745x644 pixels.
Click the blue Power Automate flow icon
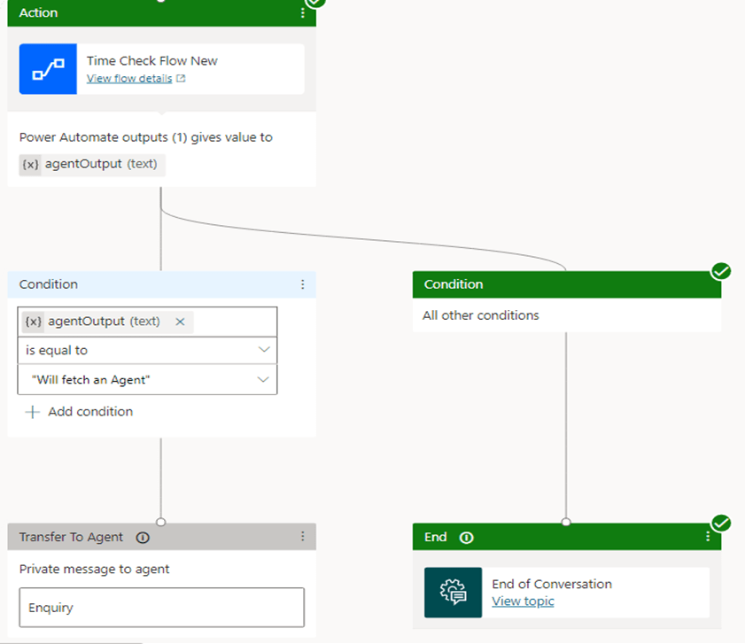coord(48,69)
